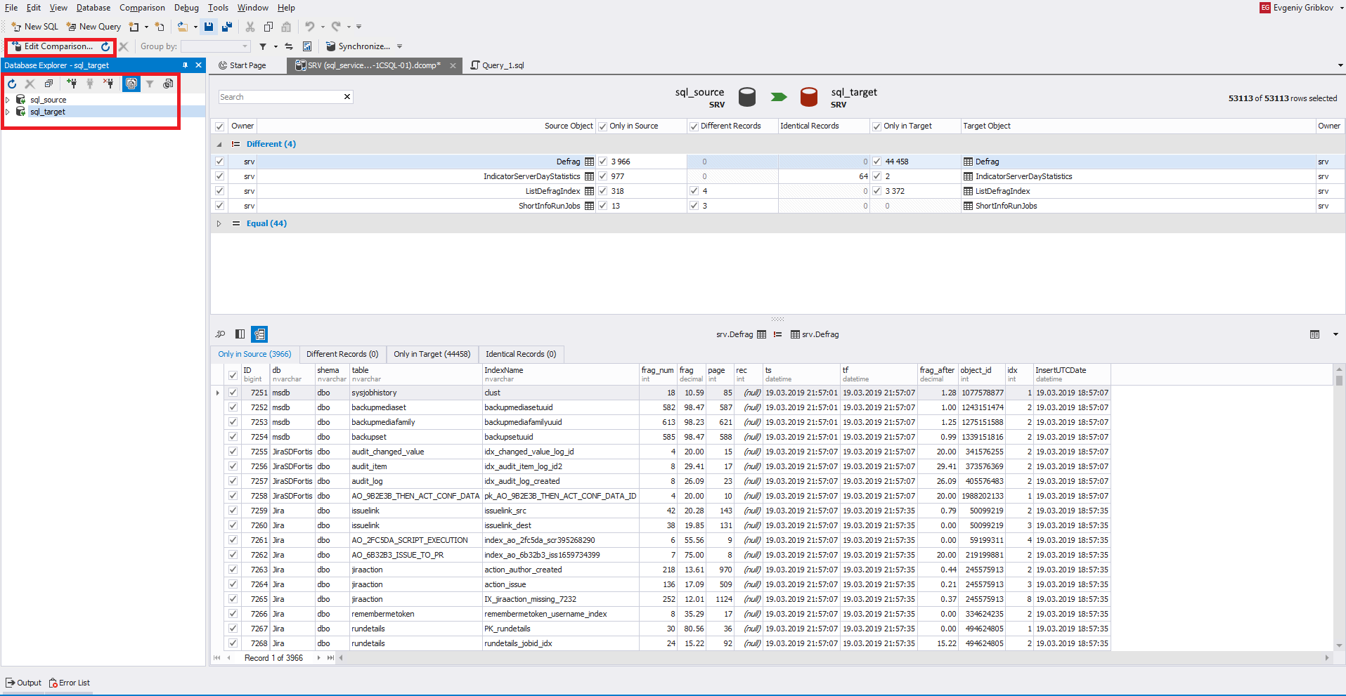The image size is (1346, 696).
Task: Uncheck the ListDefragIndex row checkbox
Action: pos(220,191)
